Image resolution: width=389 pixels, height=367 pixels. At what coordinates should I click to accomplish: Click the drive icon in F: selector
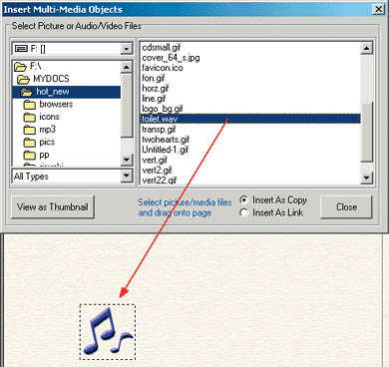coord(21,49)
